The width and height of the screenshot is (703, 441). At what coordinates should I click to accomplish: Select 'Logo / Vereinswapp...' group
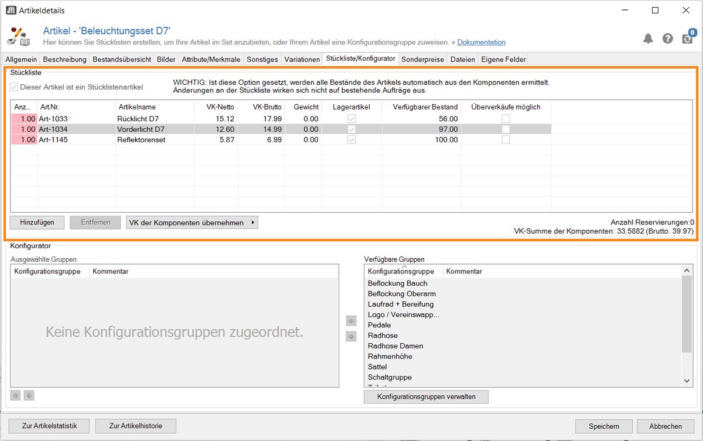tap(404, 314)
